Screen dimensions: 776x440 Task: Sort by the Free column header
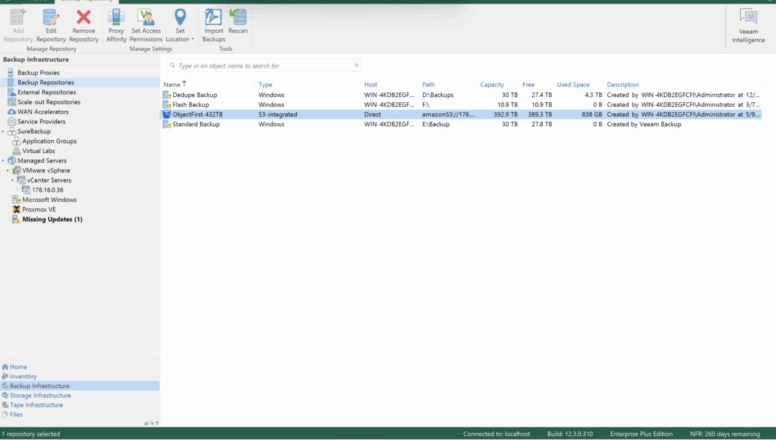pyautogui.click(x=529, y=85)
